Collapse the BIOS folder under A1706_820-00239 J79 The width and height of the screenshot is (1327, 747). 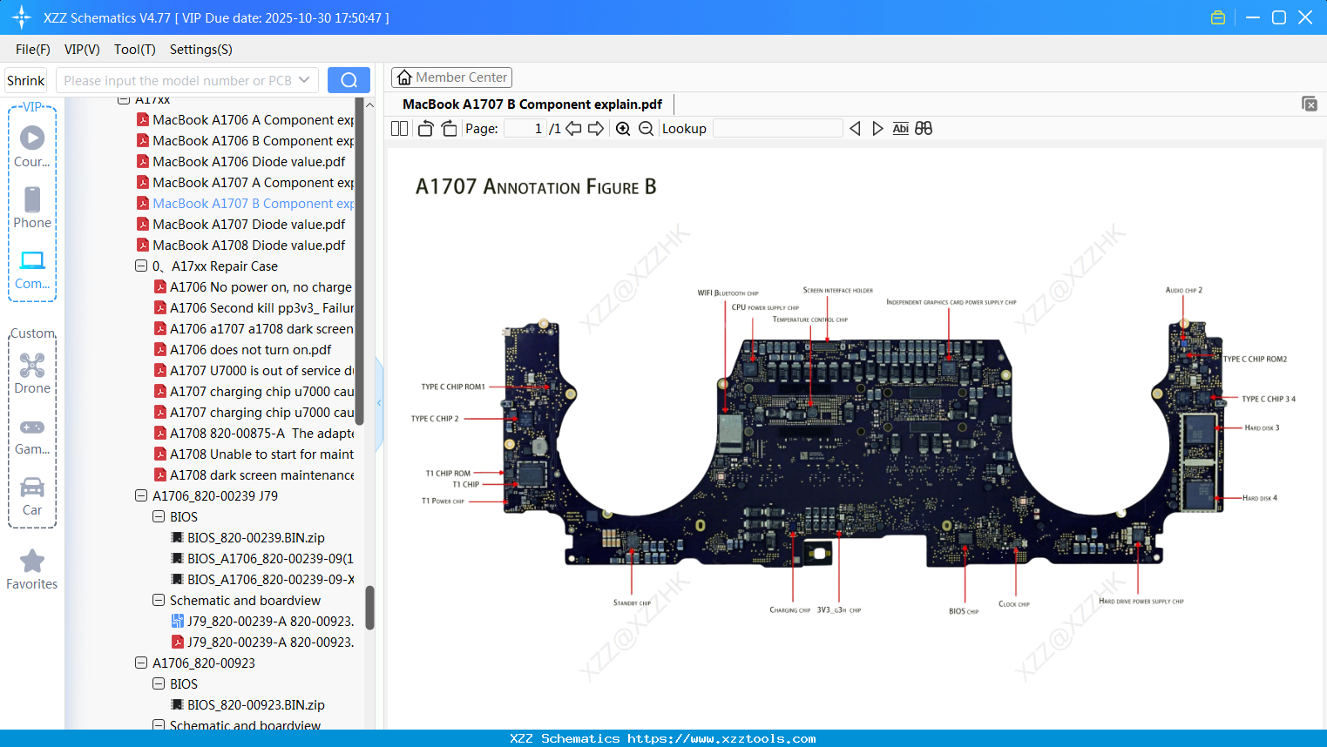coord(159,517)
